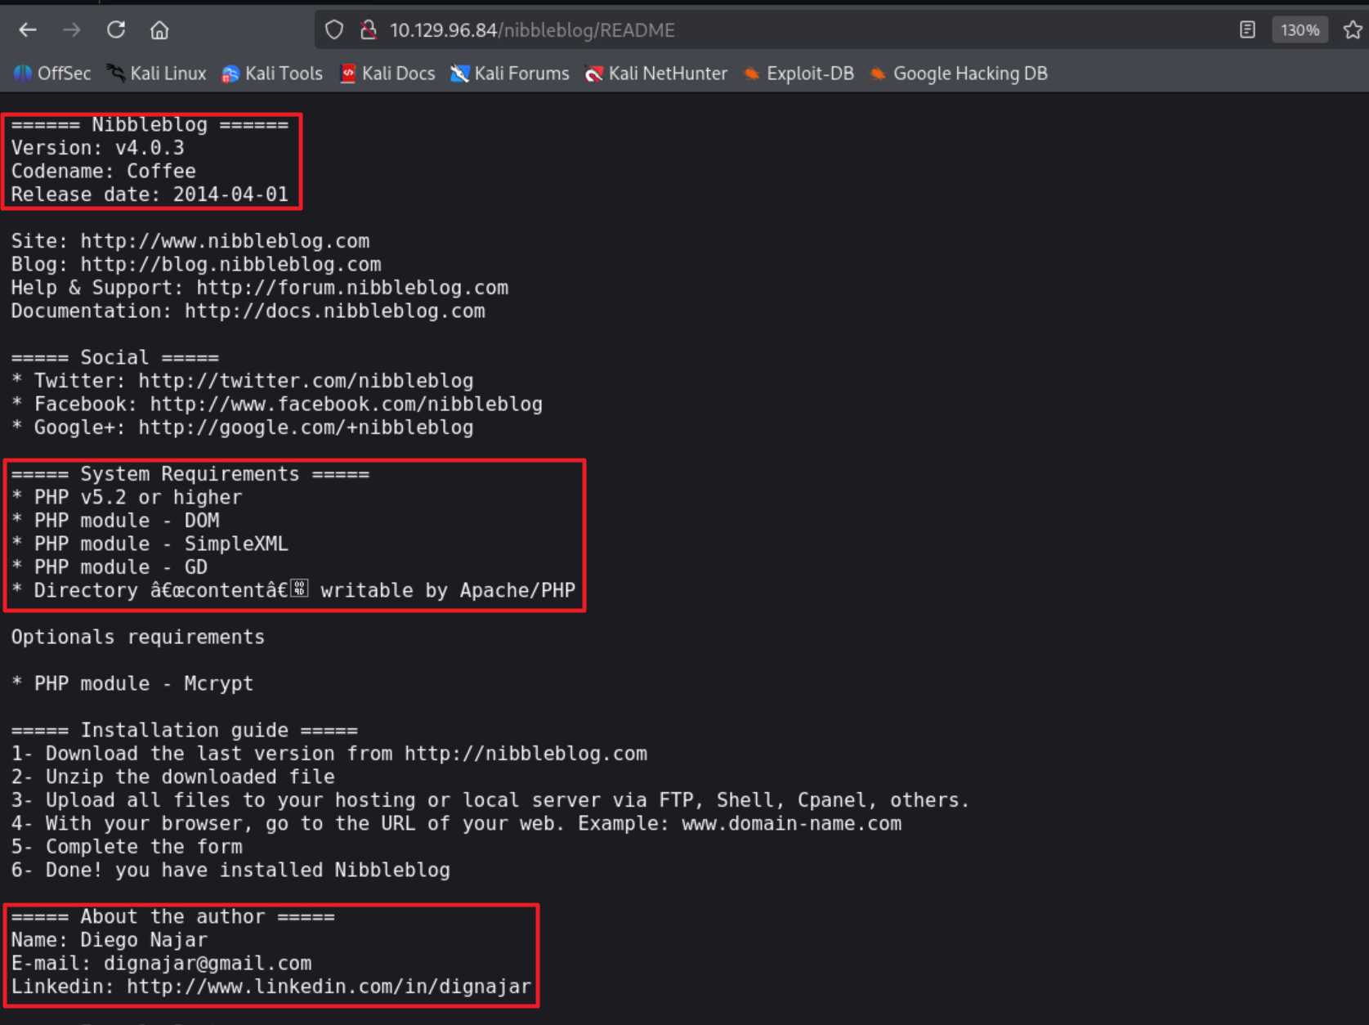Go to the browser Home page
The width and height of the screenshot is (1369, 1025).
[x=159, y=30]
